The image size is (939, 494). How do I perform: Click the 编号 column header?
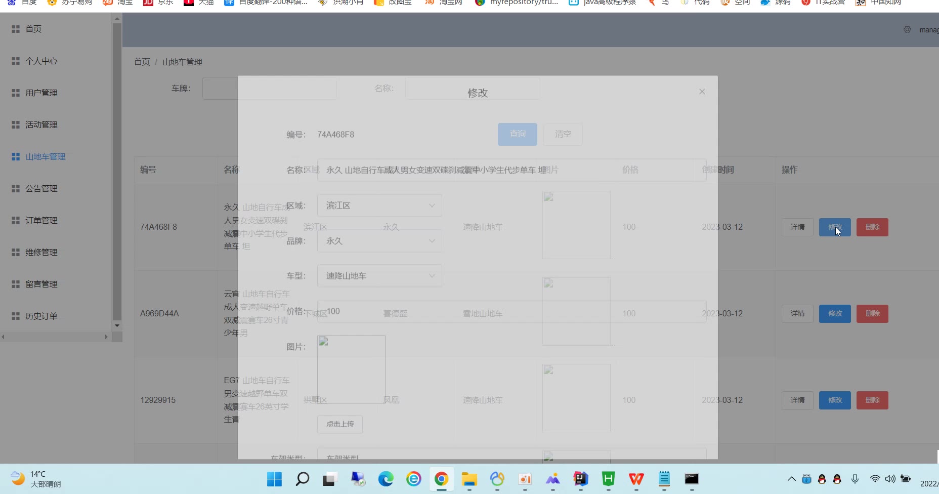[148, 170]
